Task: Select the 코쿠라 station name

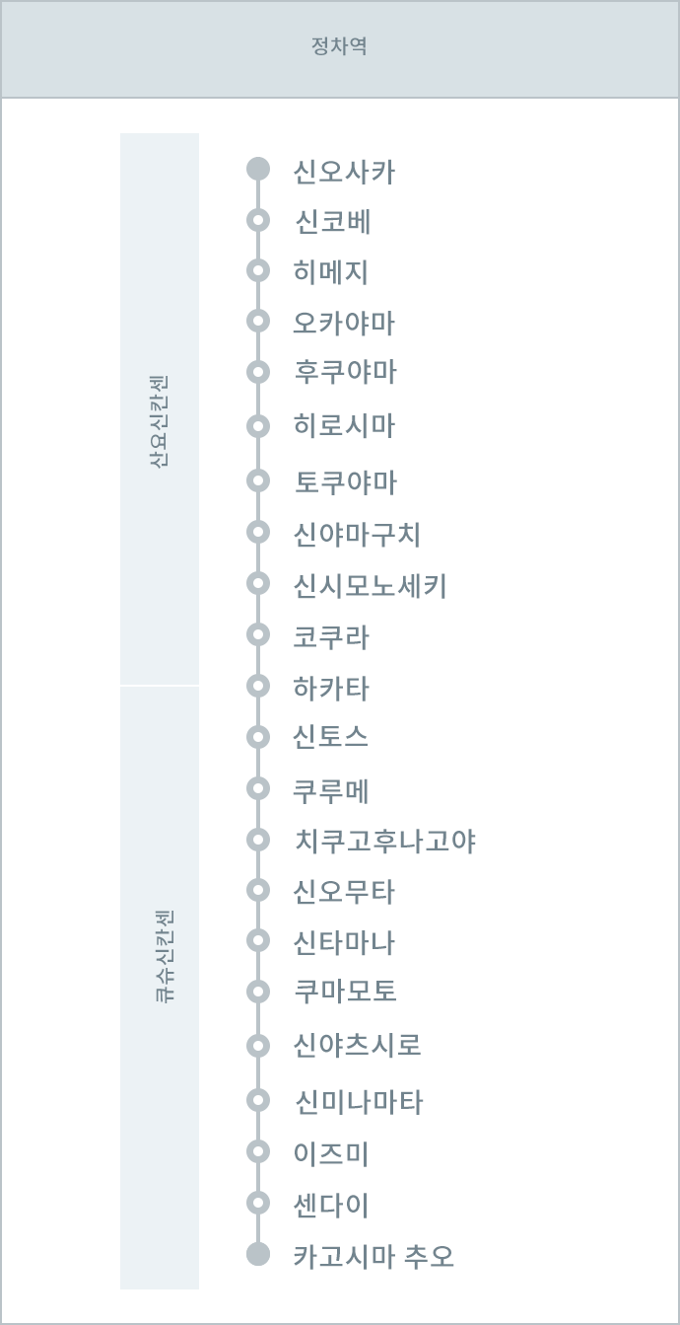Action: tap(331, 636)
